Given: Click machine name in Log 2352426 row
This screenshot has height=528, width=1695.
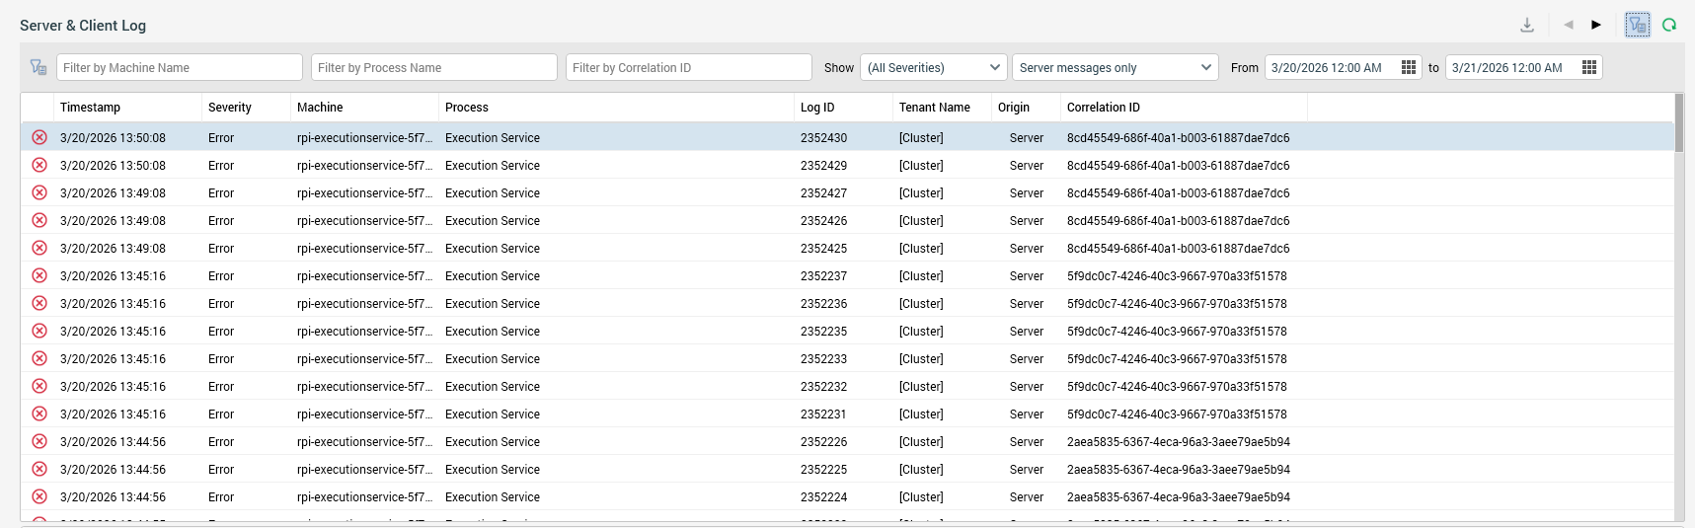Looking at the screenshot, I should [364, 221].
